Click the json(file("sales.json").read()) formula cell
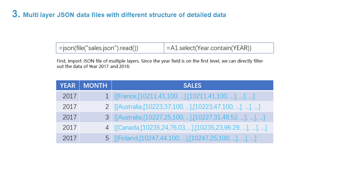Screen dimensions: 346x195 [x=110, y=48]
